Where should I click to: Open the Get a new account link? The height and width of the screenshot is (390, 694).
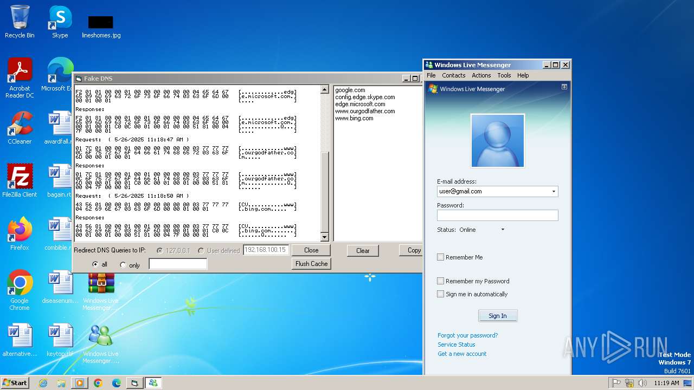point(462,354)
